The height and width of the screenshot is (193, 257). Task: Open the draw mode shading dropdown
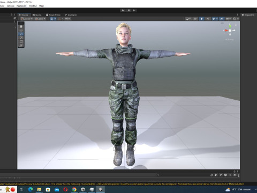188,19
